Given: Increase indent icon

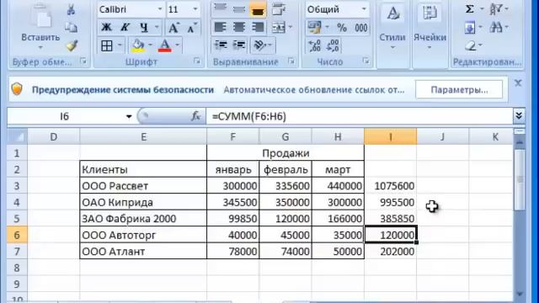Looking at the screenshot, I should pyautogui.click(x=239, y=45).
